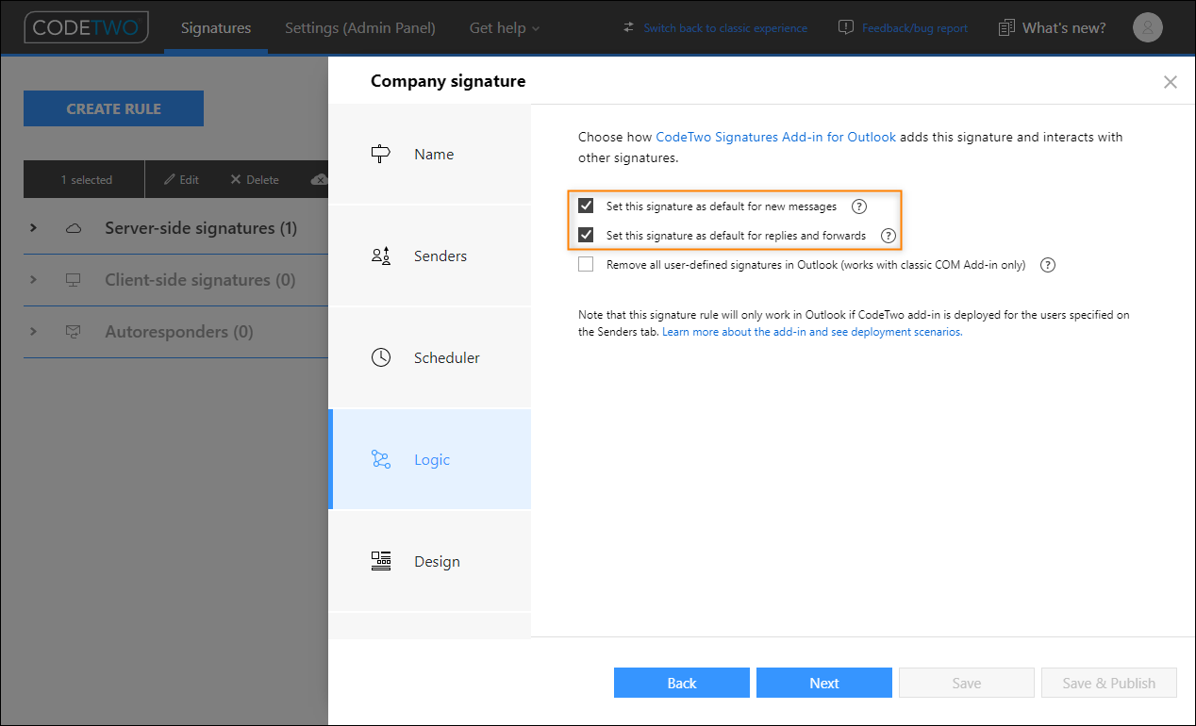Click the Company signature title

(448, 81)
